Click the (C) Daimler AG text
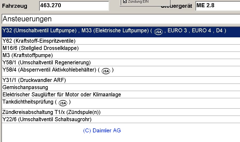This screenshot has width=240, height=142. [x=102, y=131]
